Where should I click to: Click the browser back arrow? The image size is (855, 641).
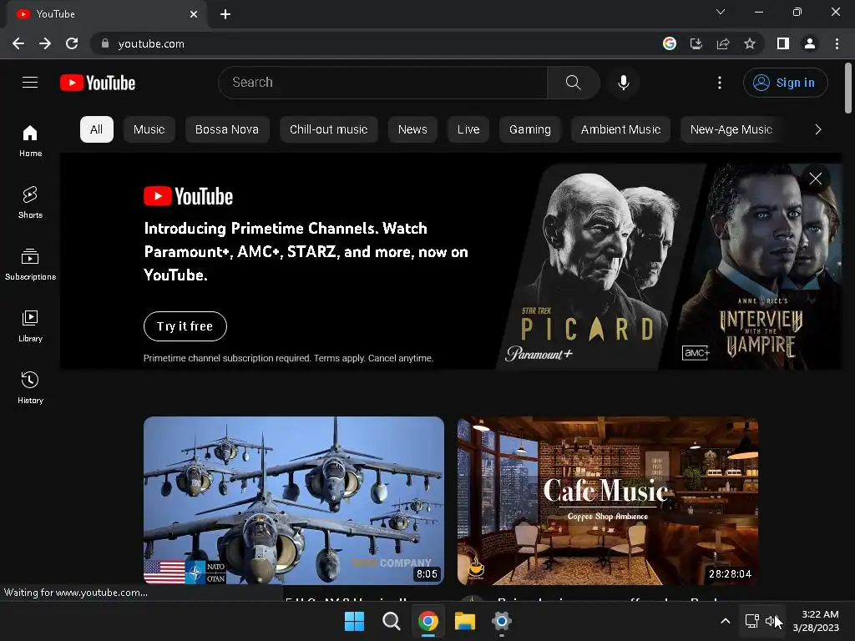(x=18, y=43)
